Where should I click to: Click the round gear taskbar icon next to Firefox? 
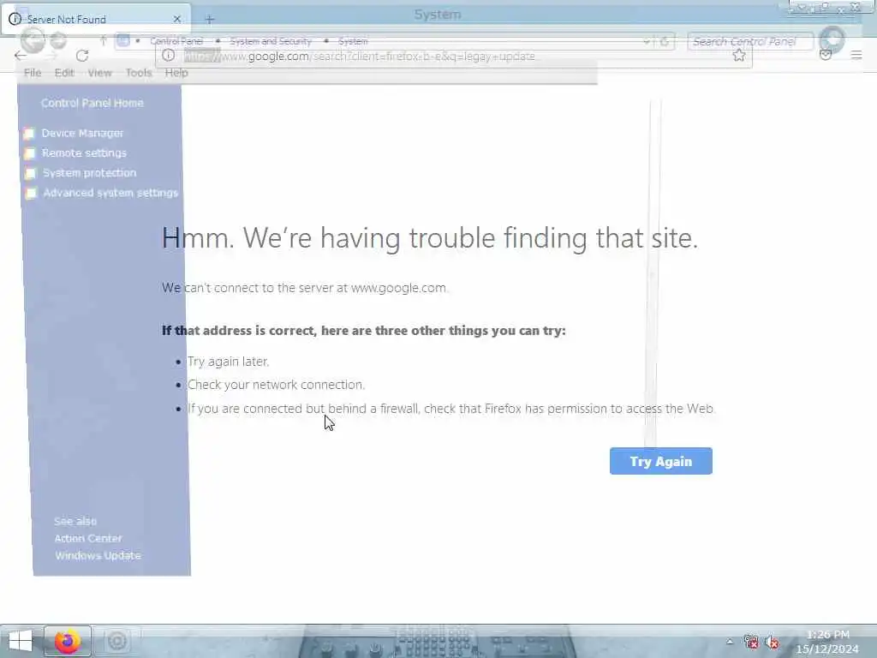[116, 641]
